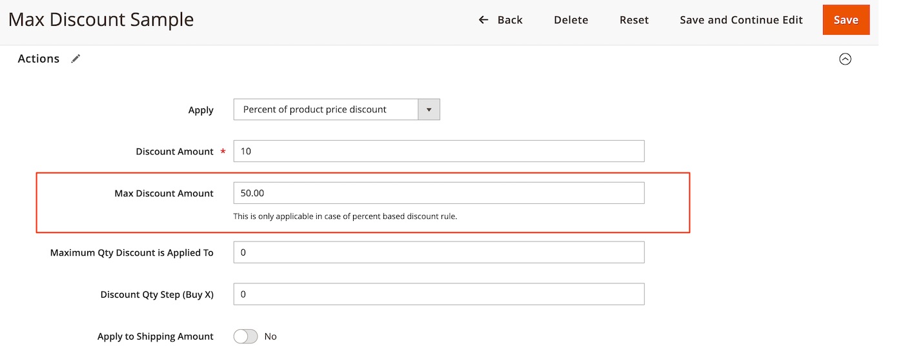
Task: Click Save and Continue Edit
Action: (x=741, y=20)
